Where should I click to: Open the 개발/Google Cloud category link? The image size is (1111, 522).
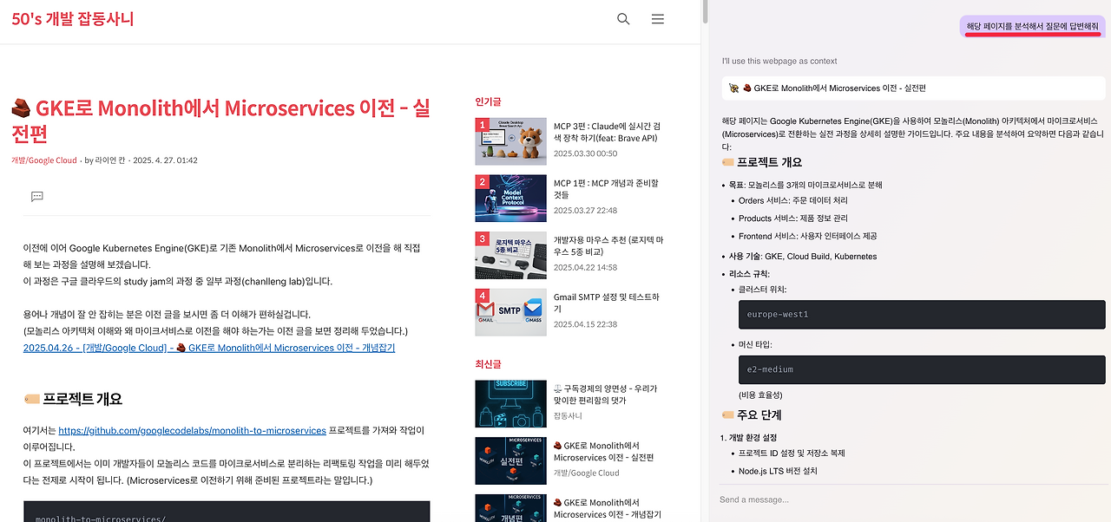click(44, 160)
